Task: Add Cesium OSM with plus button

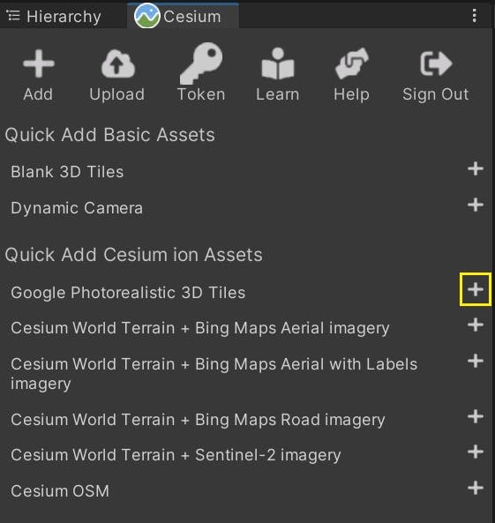Action: (x=476, y=488)
